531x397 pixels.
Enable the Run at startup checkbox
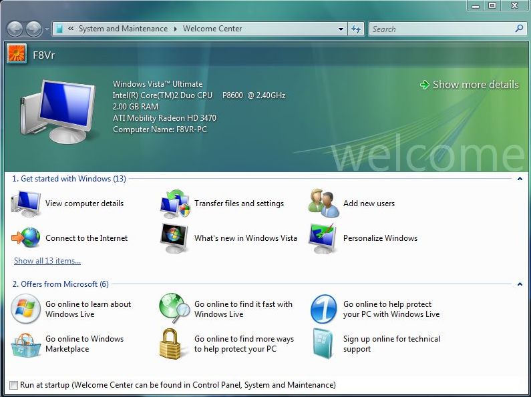[x=14, y=385]
